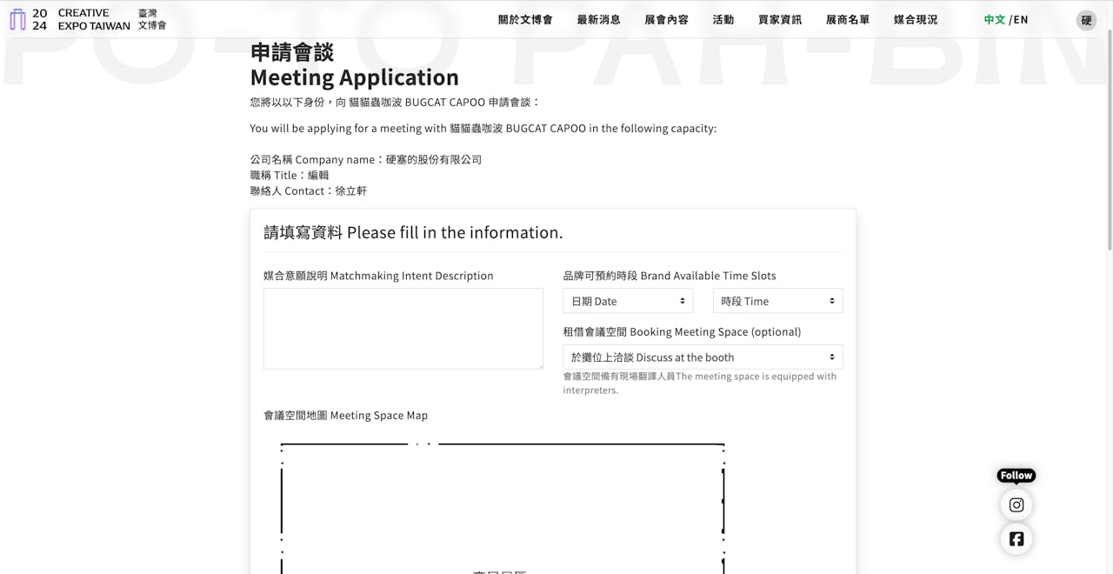Click the Please fill in the information heading
The image size is (1113, 574).
tap(413, 232)
